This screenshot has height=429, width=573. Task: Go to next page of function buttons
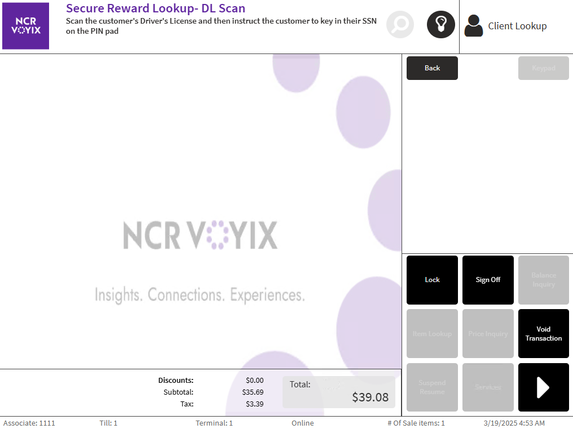click(x=544, y=387)
